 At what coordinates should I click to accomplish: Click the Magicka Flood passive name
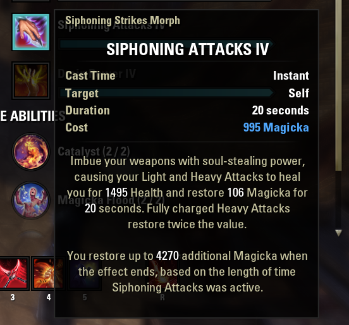coord(111,200)
